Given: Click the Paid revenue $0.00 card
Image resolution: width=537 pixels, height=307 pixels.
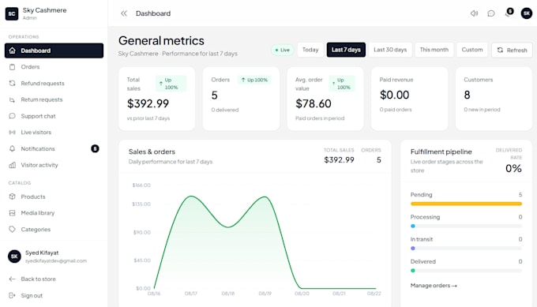Looking at the screenshot, I should [x=410, y=99].
